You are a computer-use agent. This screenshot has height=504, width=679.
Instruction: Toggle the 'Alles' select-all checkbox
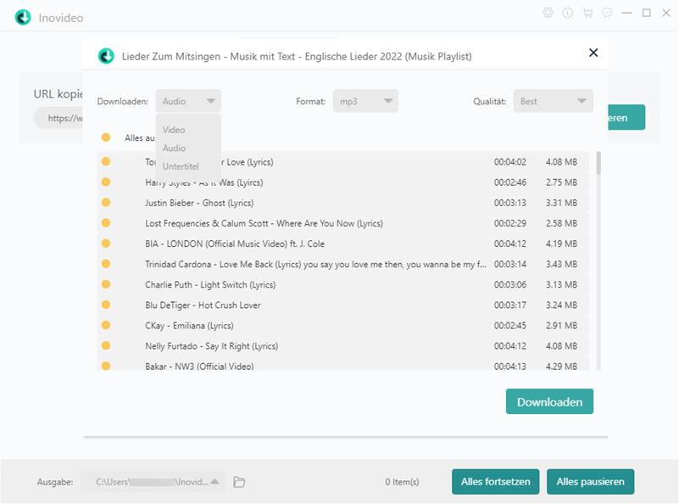click(x=106, y=137)
